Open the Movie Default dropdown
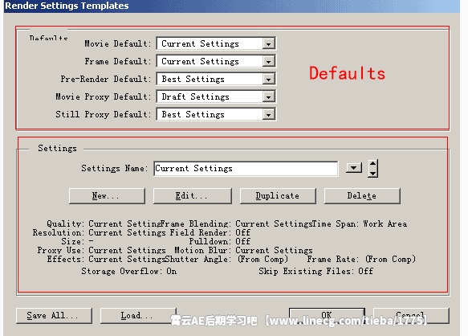This screenshot has height=336, width=468. pyautogui.click(x=216, y=43)
